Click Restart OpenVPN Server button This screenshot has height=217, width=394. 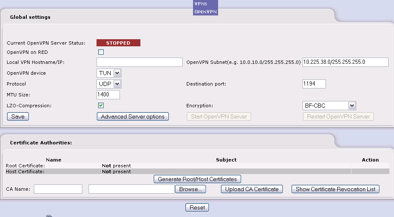(338, 116)
